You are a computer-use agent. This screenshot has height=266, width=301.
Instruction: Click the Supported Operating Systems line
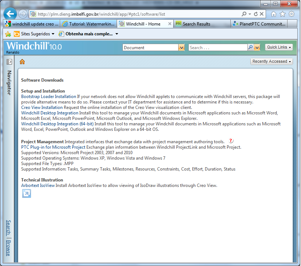(x=93, y=158)
